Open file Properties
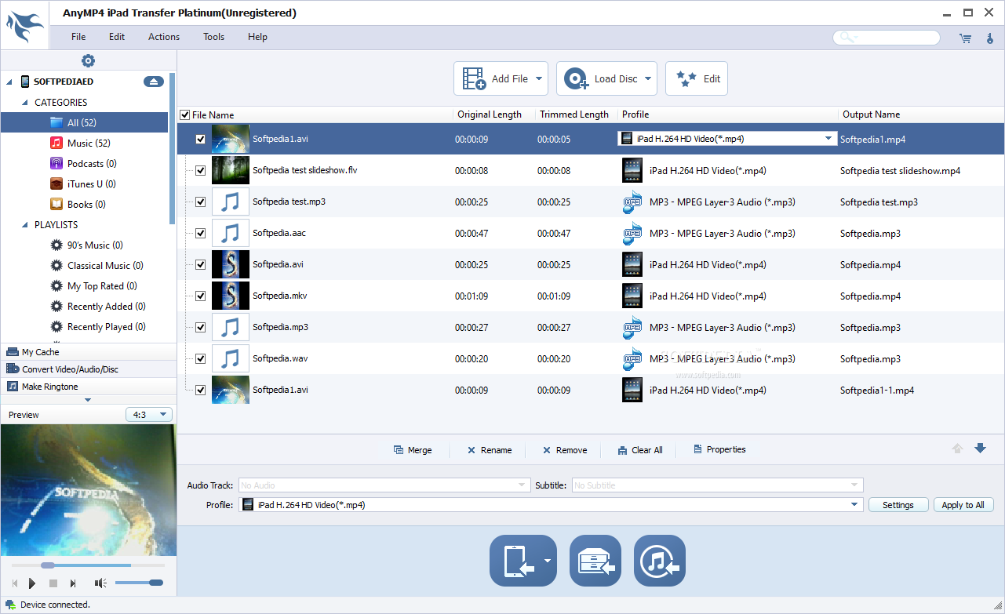The height and width of the screenshot is (614, 1005). [719, 449]
